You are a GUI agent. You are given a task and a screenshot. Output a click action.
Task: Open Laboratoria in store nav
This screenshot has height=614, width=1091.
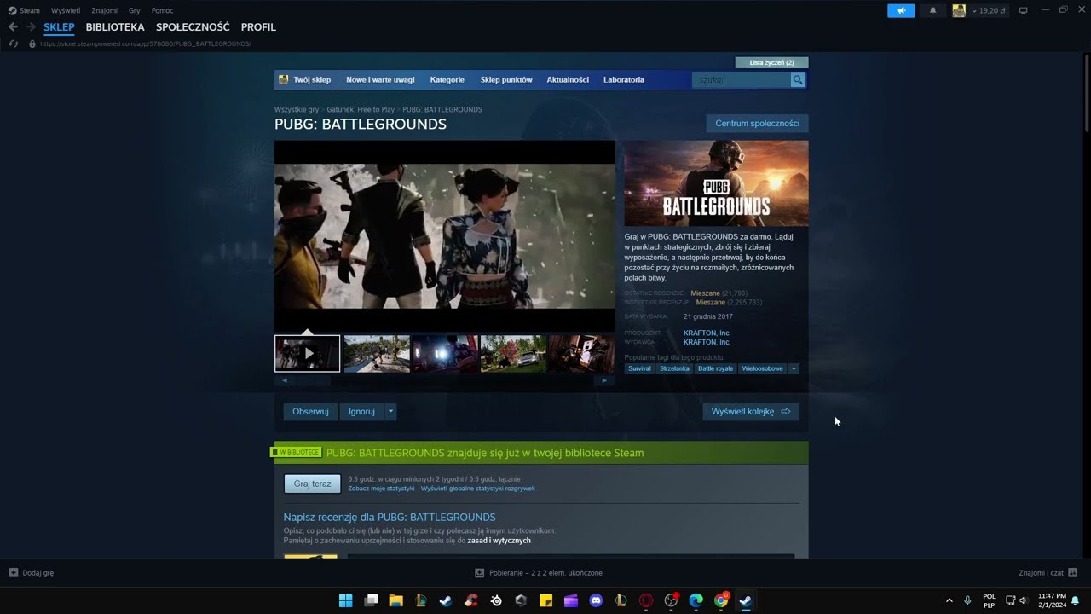click(624, 79)
